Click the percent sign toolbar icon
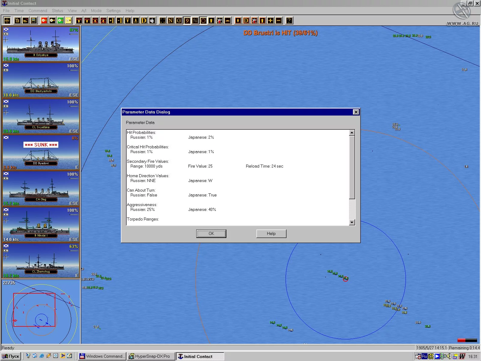 click(195, 20)
